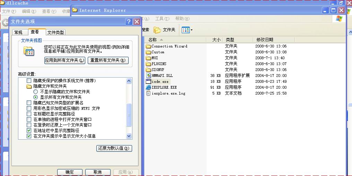Image resolution: width=352 pixels, height=176 pixels.
Task: Enable 用彩色显示加密或压缩的 NTFS 文件
Action: click(x=29, y=108)
